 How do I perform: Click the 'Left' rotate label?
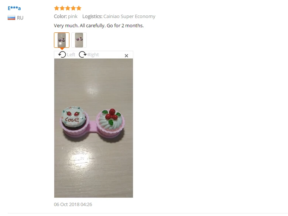(71, 54)
